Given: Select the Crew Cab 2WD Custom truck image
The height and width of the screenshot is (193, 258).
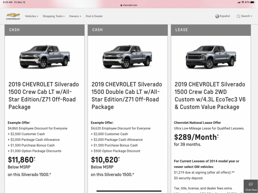Looking at the screenshot, I should (x=211, y=56).
